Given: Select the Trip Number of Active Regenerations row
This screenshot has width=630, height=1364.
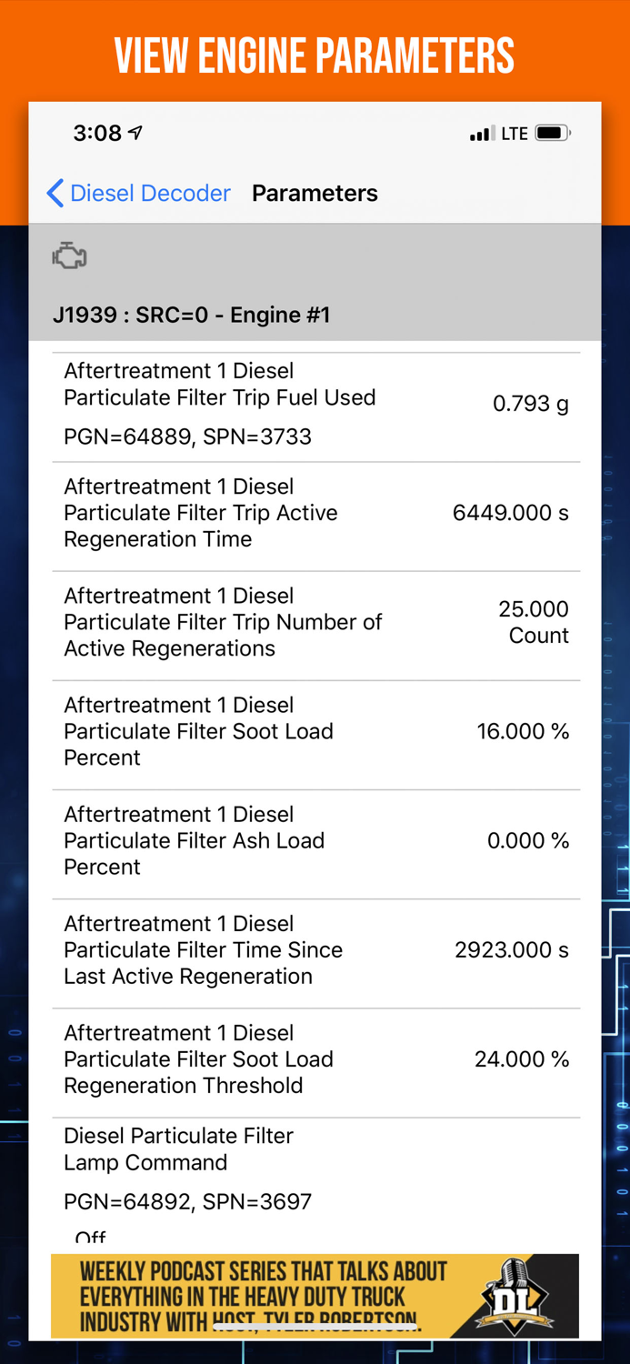Looking at the screenshot, I should pyautogui.click(x=315, y=622).
